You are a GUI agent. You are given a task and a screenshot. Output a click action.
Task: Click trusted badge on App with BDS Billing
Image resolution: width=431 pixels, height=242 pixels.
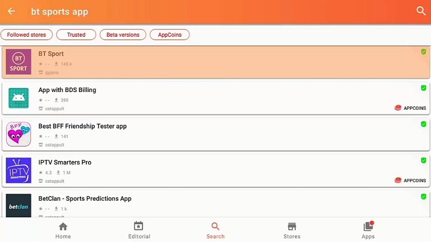coord(424,88)
